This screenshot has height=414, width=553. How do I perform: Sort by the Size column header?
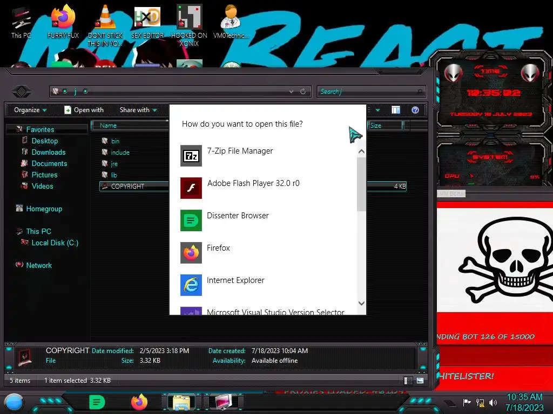coord(385,125)
